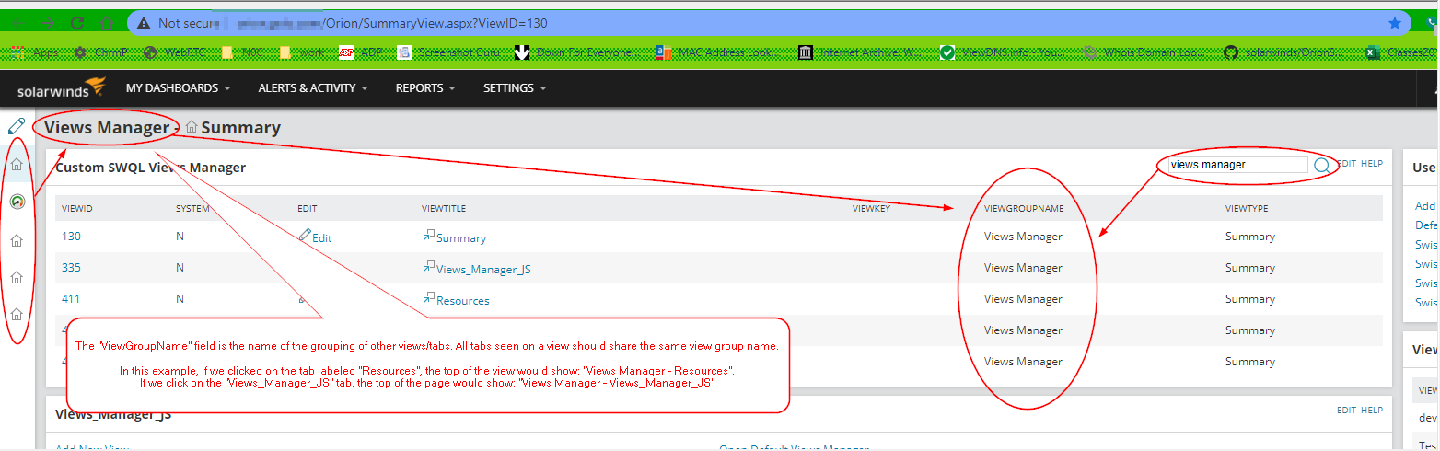Screen dimensions: 1440x451
Task: Click HELP on Custom SWQL Views Manager widget
Action: [x=1372, y=163]
